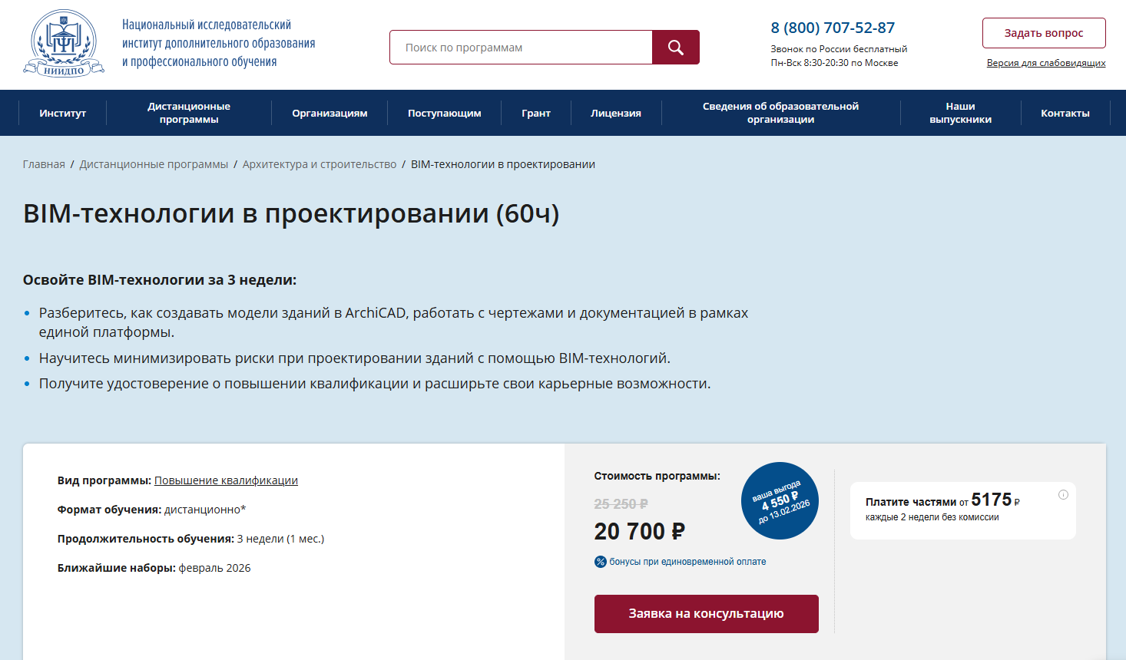Viewport: 1126px width, 660px height.
Task: Select the "Организациям" navigation item
Action: click(x=330, y=113)
